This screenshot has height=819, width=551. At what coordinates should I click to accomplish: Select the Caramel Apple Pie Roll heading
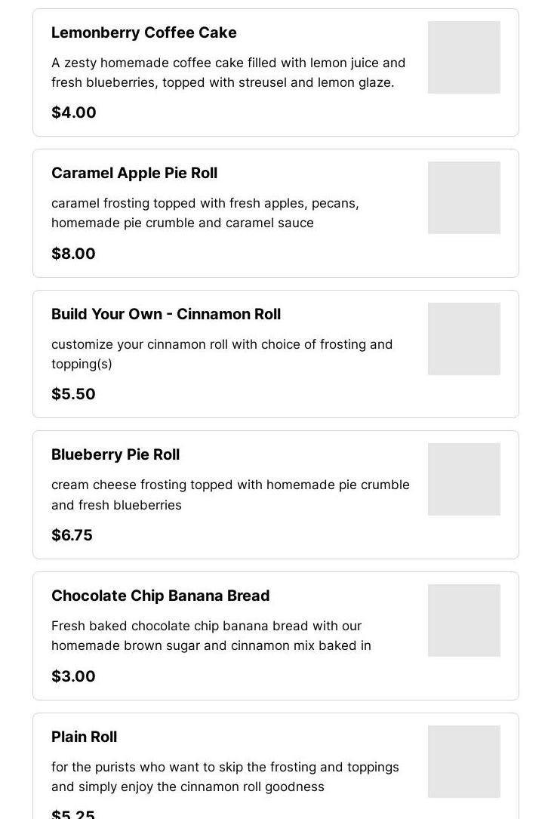tap(134, 173)
